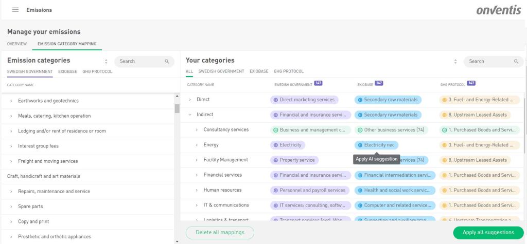
Task: Click search magnifier icon in Emission categories
Action: click(x=167, y=62)
